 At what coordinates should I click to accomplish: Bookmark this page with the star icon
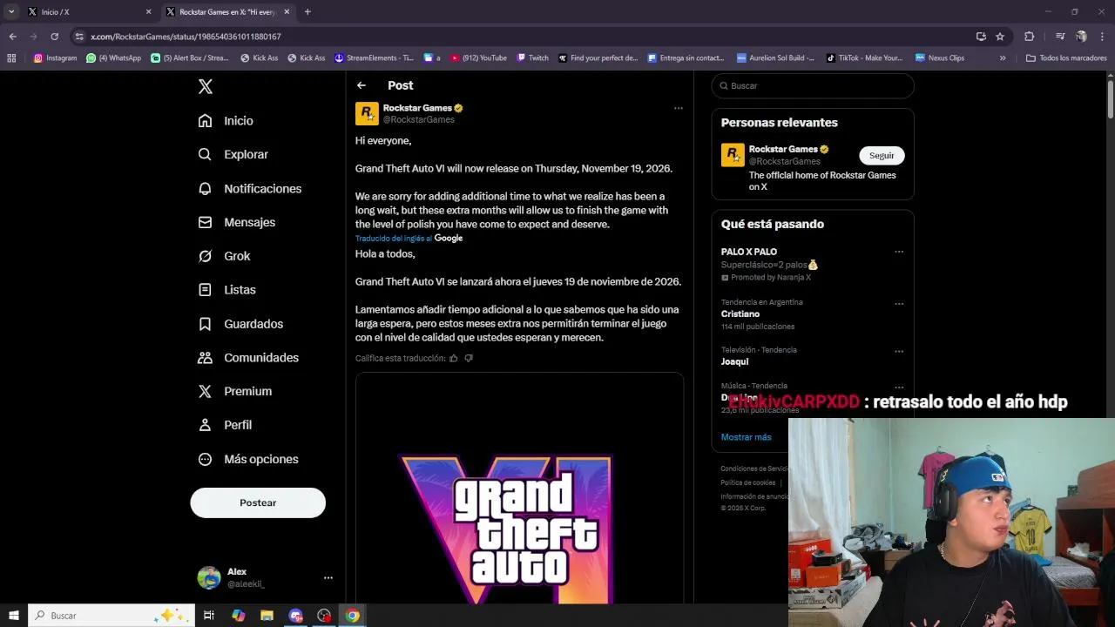[x=1000, y=37]
